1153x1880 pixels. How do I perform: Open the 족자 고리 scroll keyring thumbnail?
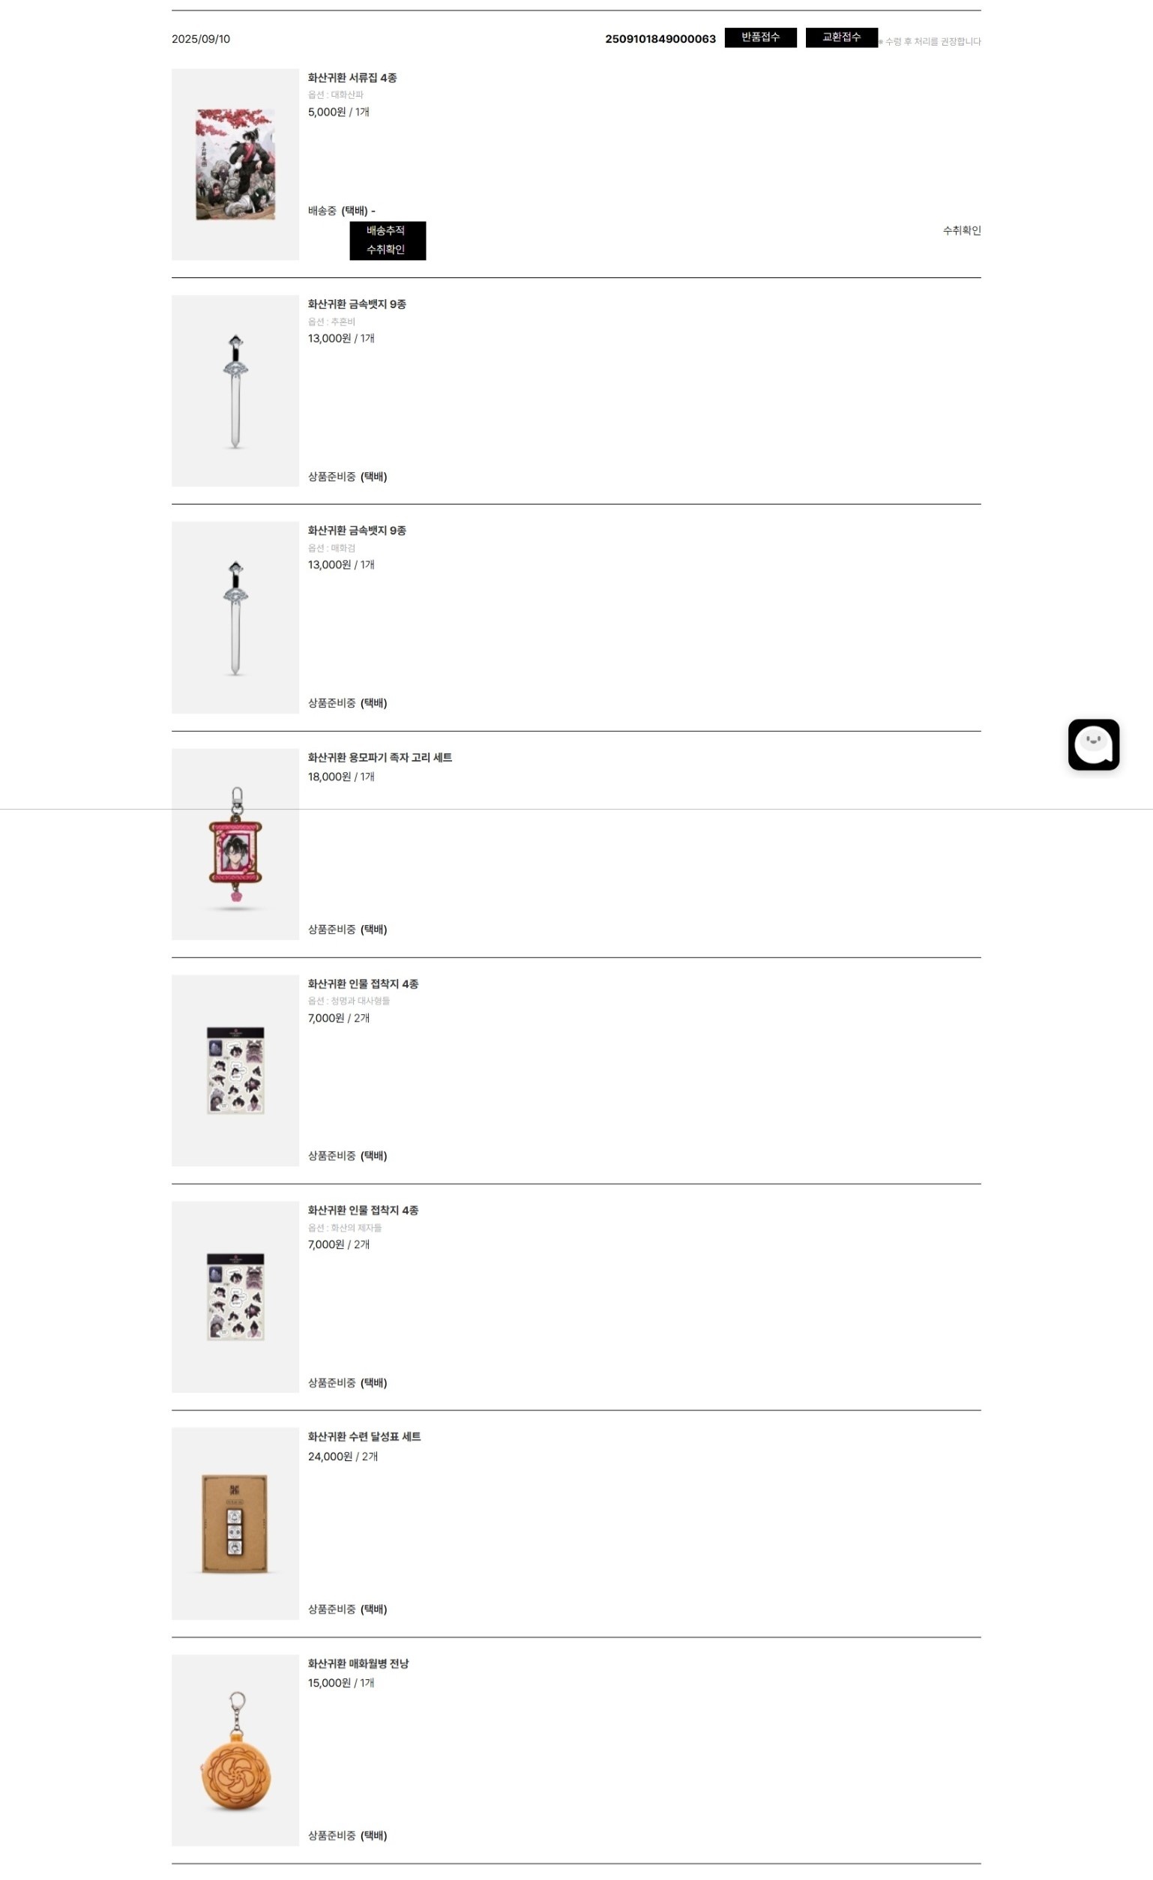(235, 844)
